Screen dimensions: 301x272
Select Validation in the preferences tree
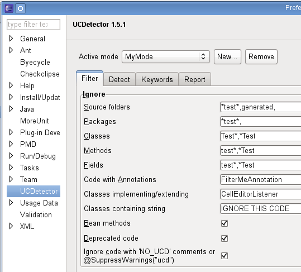(36, 214)
